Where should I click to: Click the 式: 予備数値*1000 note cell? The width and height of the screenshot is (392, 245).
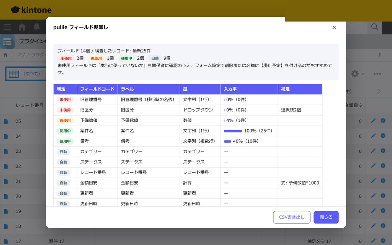300,183
